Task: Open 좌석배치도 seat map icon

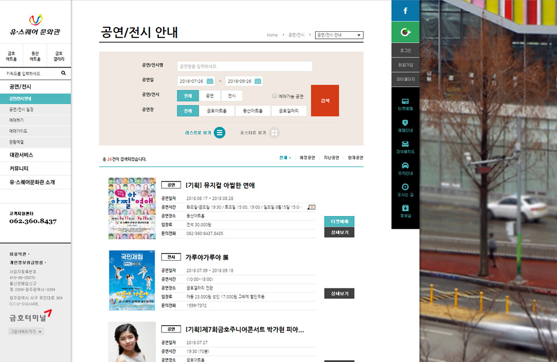Action: click(405, 148)
